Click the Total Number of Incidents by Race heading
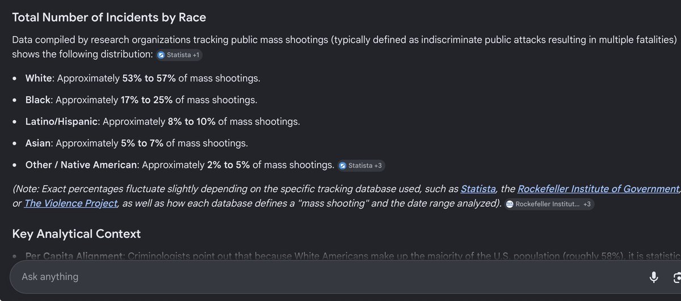The image size is (681, 301). [x=109, y=18]
